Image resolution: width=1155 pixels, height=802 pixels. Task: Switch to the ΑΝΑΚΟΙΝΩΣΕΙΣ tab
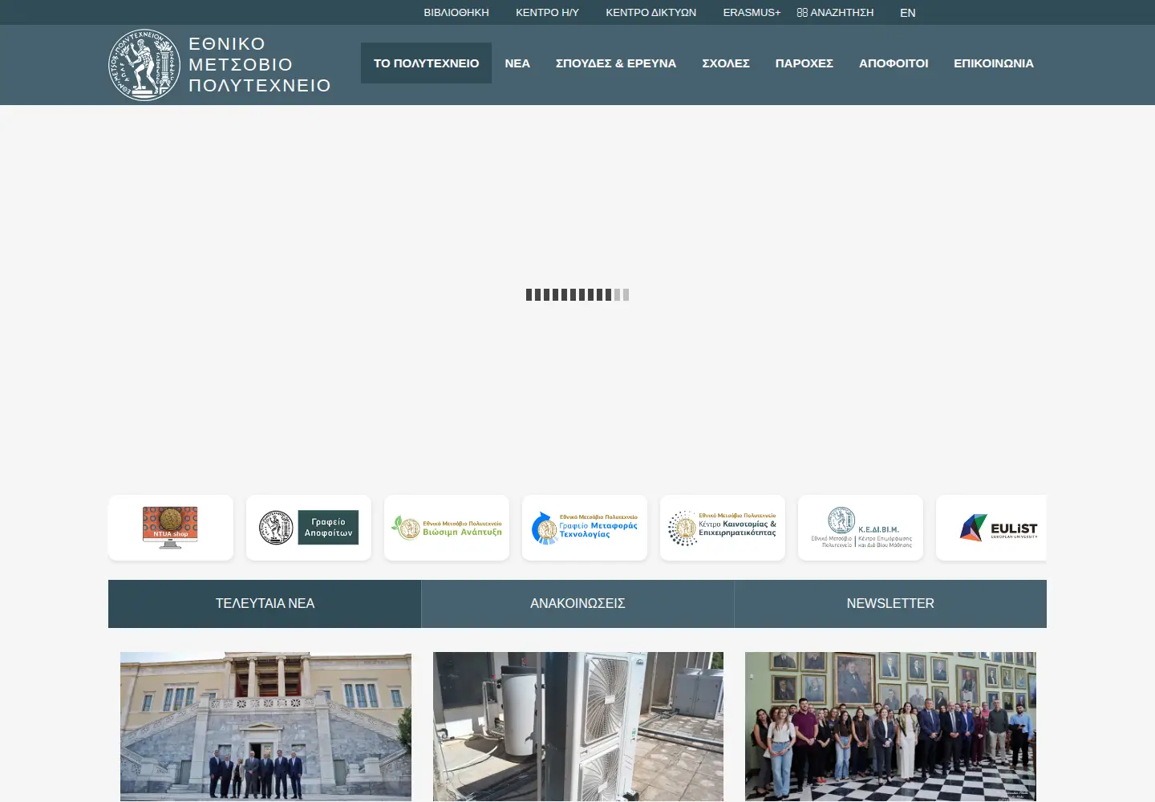(x=577, y=604)
